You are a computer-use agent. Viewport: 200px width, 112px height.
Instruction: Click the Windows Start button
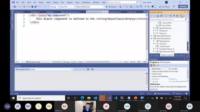(13, 98)
